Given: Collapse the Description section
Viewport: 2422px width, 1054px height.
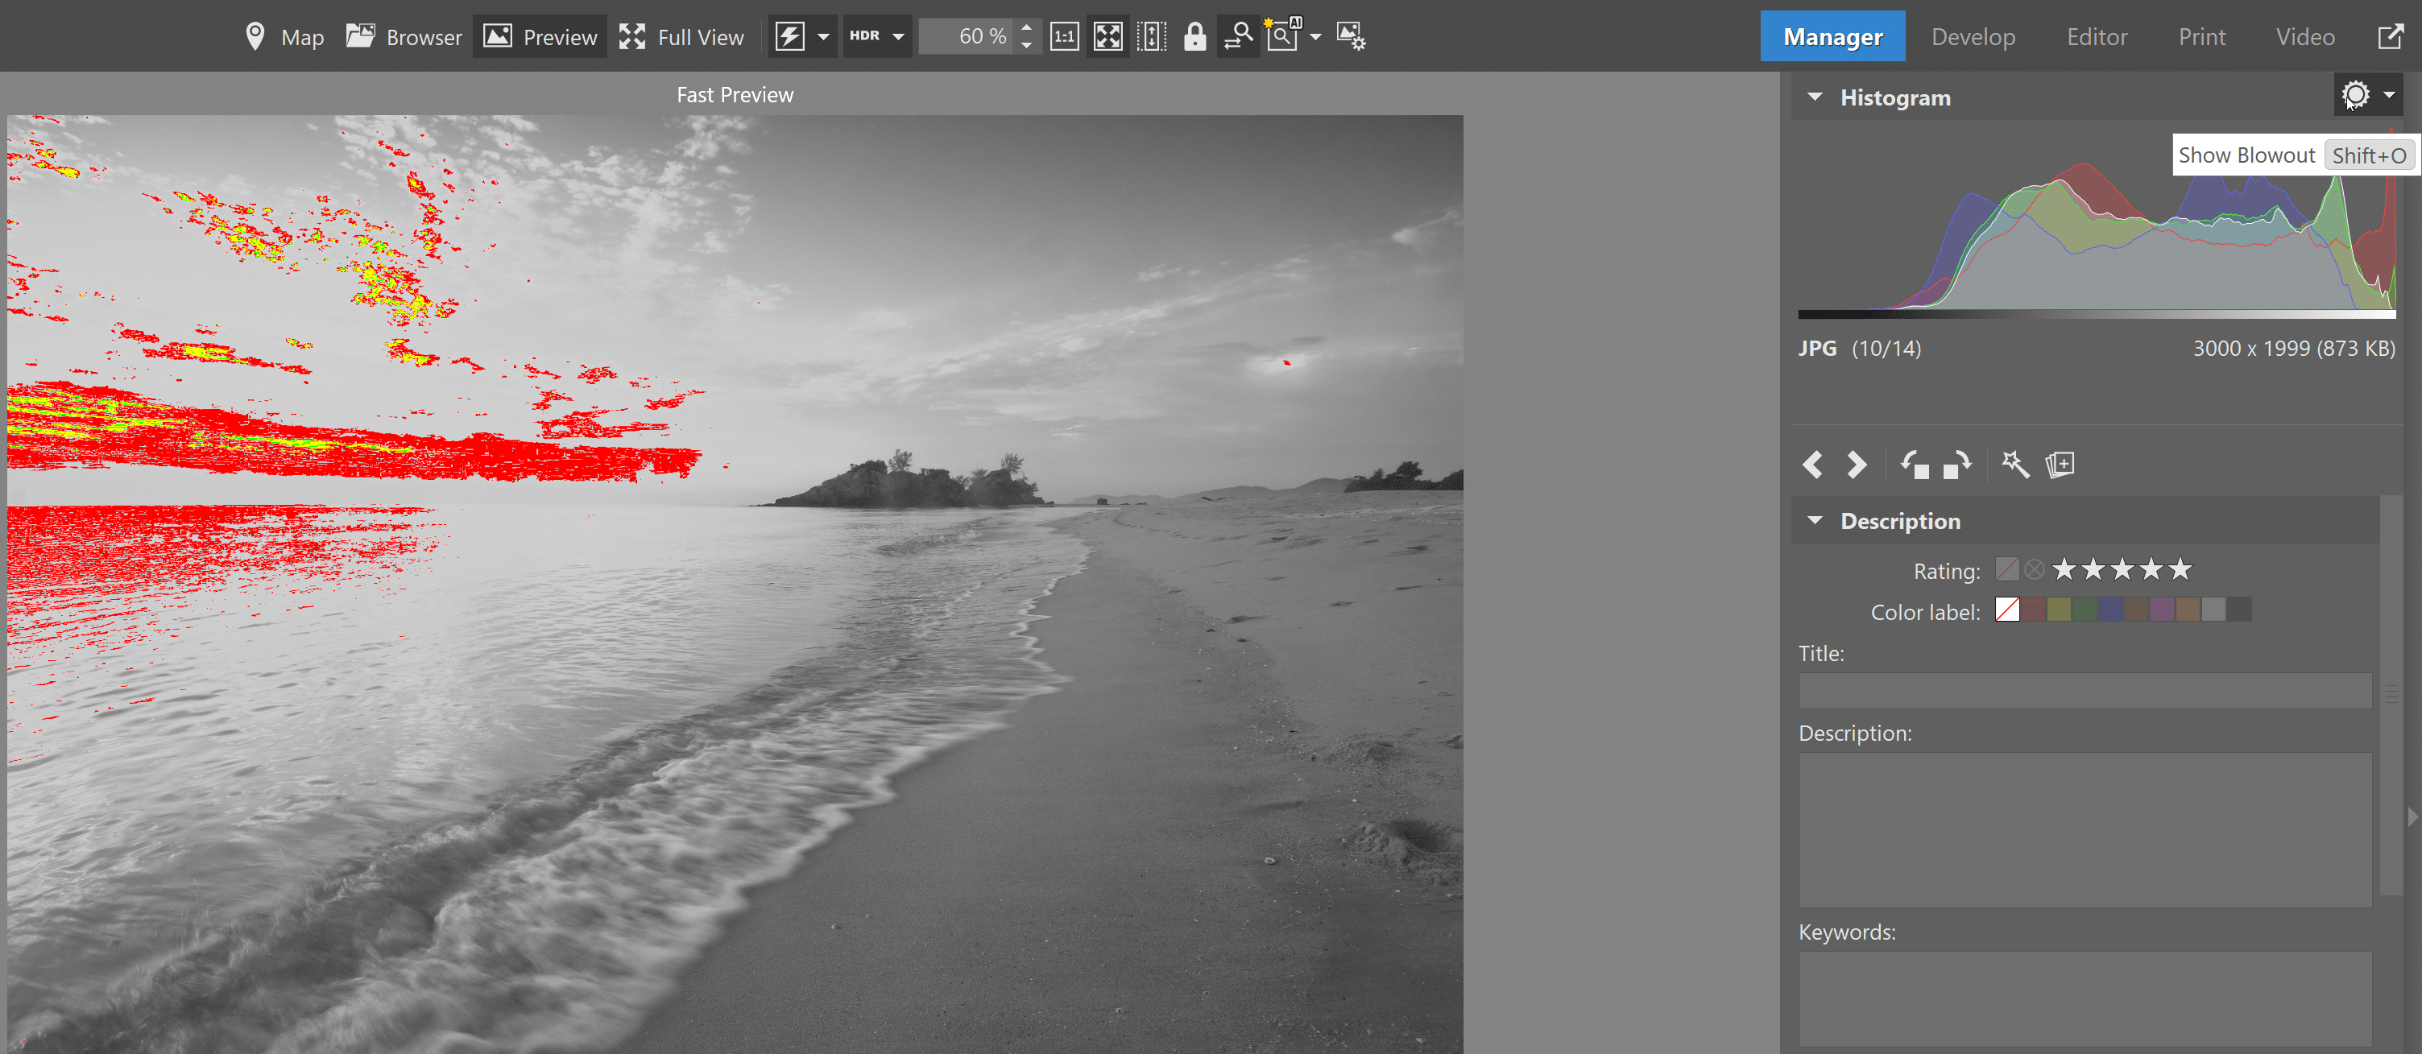Looking at the screenshot, I should 1815,521.
